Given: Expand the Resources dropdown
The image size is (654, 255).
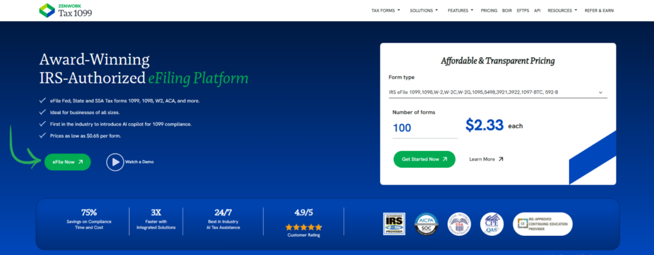Looking at the screenshot, I should [x=562, y=11].
